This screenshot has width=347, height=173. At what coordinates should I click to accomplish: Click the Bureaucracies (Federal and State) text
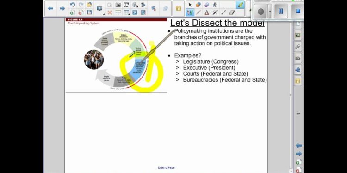pos(225,80)
